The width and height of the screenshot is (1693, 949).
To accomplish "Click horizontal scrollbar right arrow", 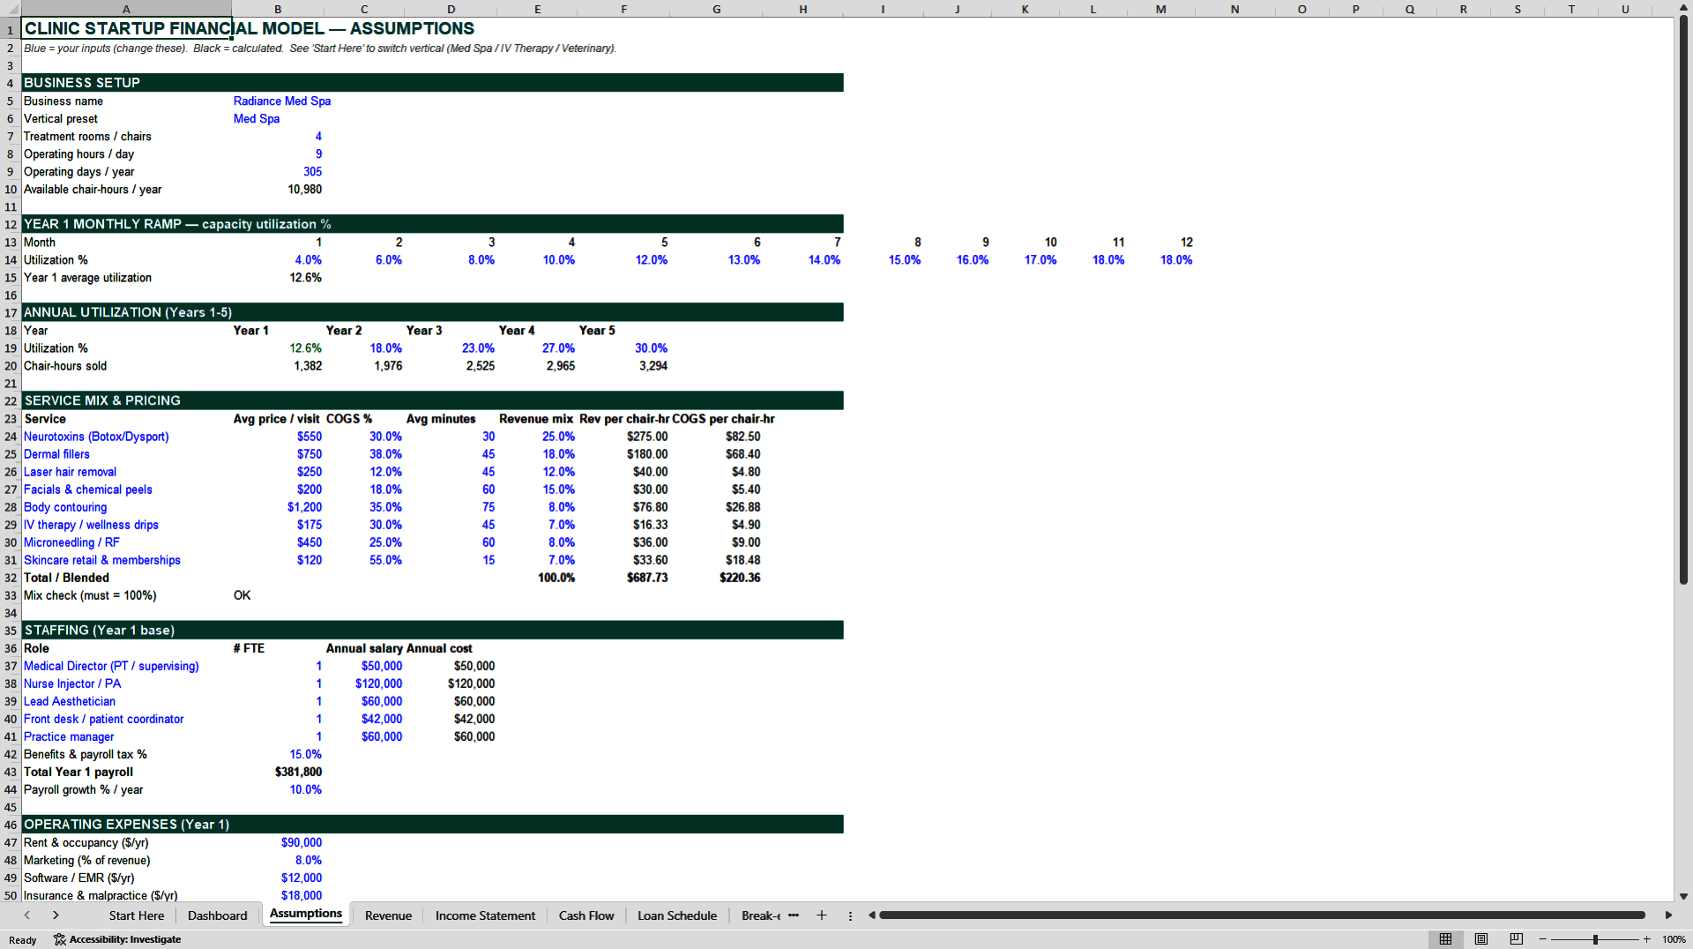I will [x=1668, y=915].
